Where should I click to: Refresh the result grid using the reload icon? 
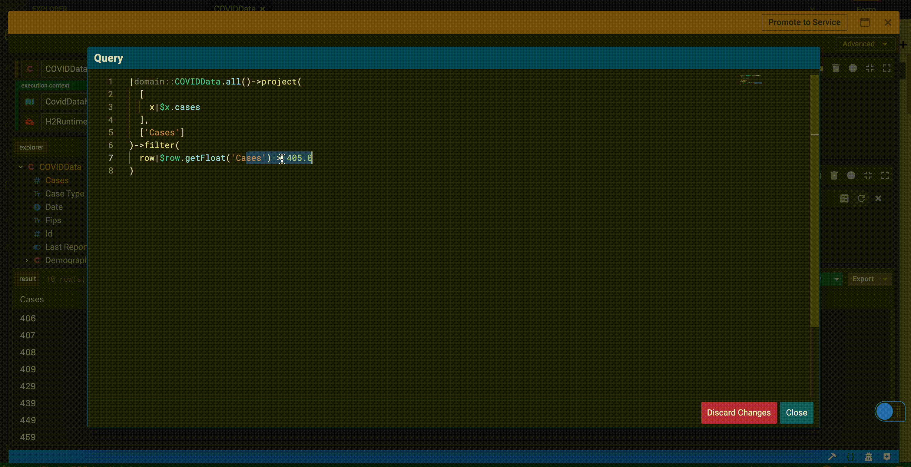(862, 198)
